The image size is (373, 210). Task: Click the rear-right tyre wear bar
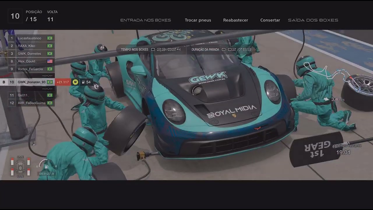point(29,172)
